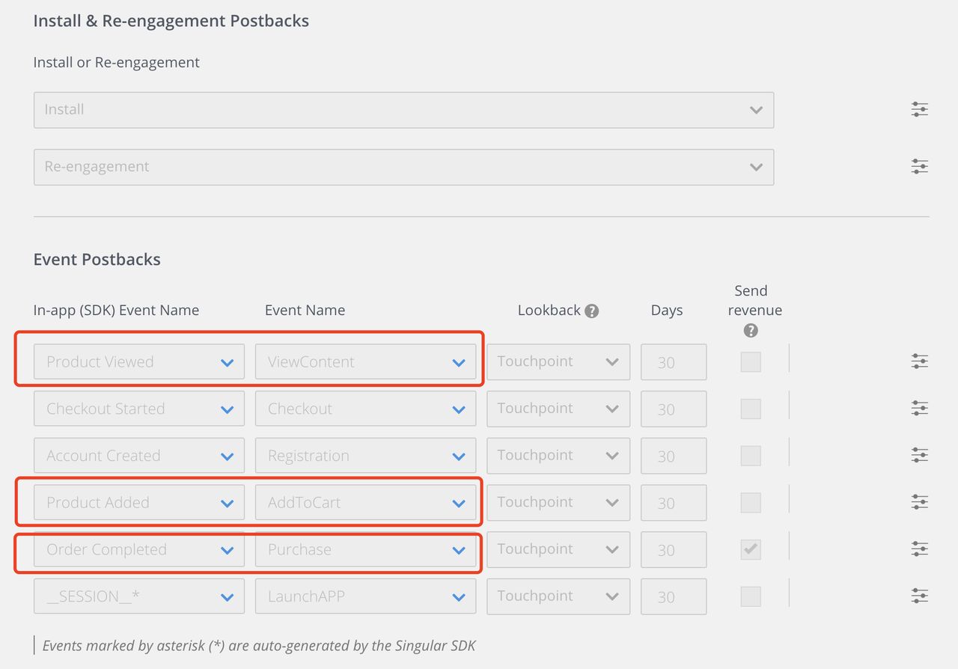Click settings sliders icon on the Purchase row
The width and height of the screenshot is (958, 669).
click(919, 548)
